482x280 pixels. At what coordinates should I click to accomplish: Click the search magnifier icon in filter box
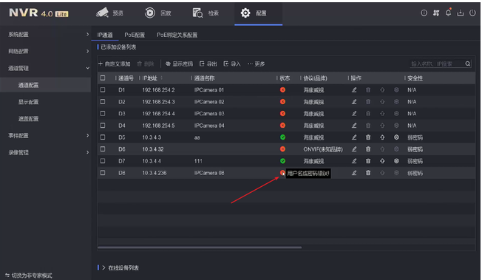click(x=467, y=64)
